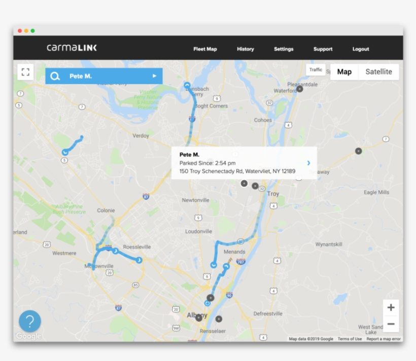Expand Pete M.'s search bar with the arrow
The width and height of the screenshot is (416, 361).
tap(154, 76)
